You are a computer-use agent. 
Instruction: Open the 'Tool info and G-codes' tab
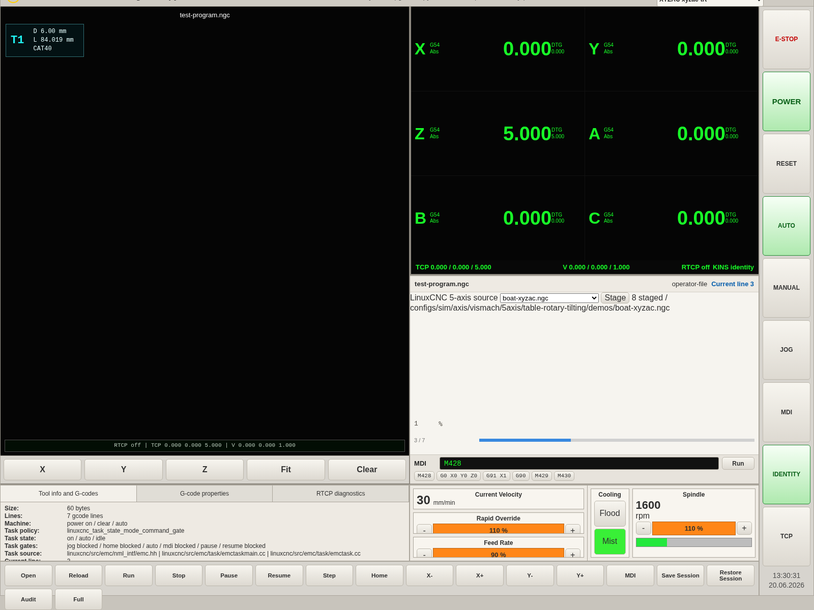point(68,494)
